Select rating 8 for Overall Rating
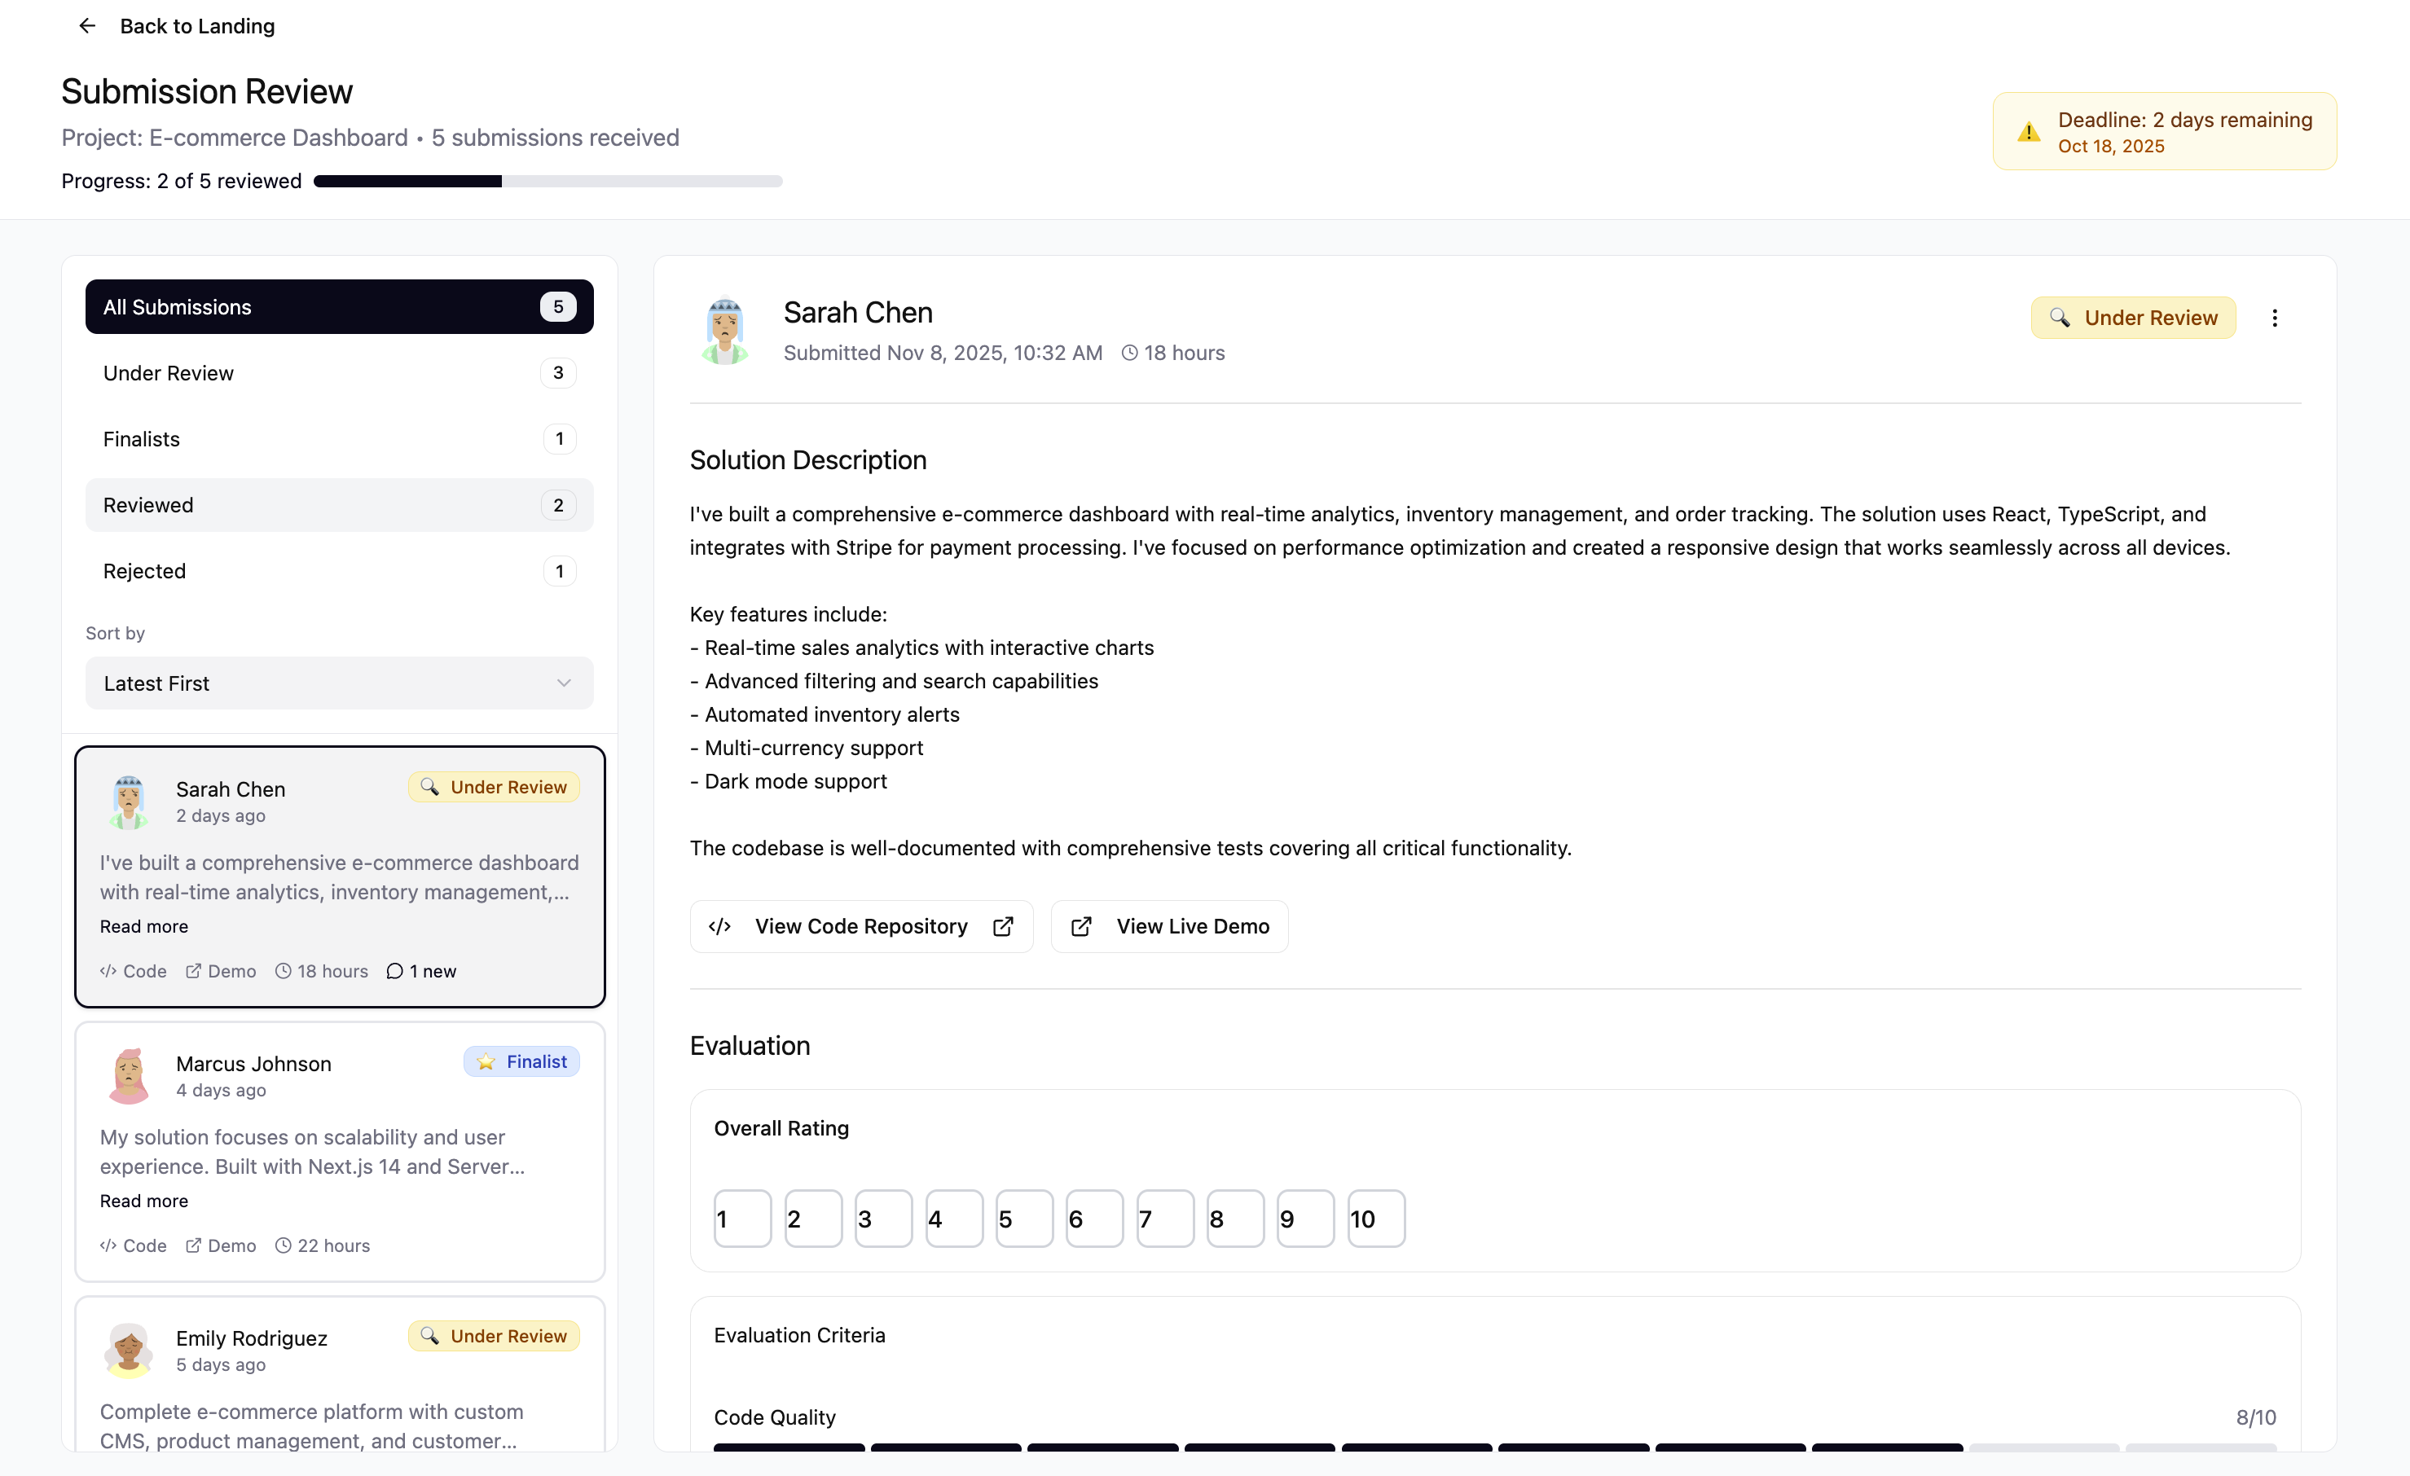2410x1476 pixels. [1234, 1218]
